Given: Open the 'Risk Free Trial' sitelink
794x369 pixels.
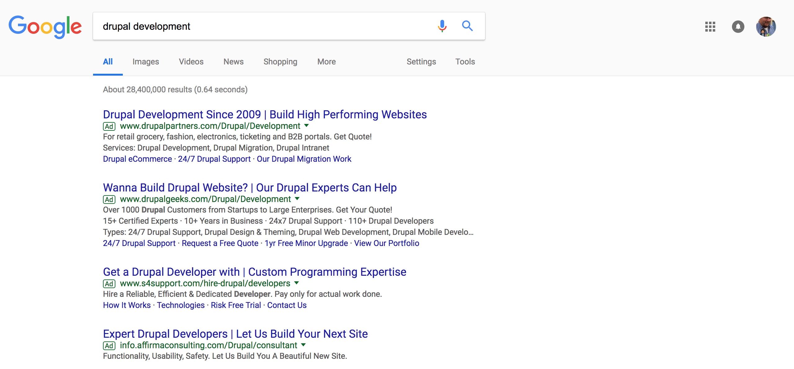Looking at the screenshot, I should pyautogui.click(x=236, y=305).
